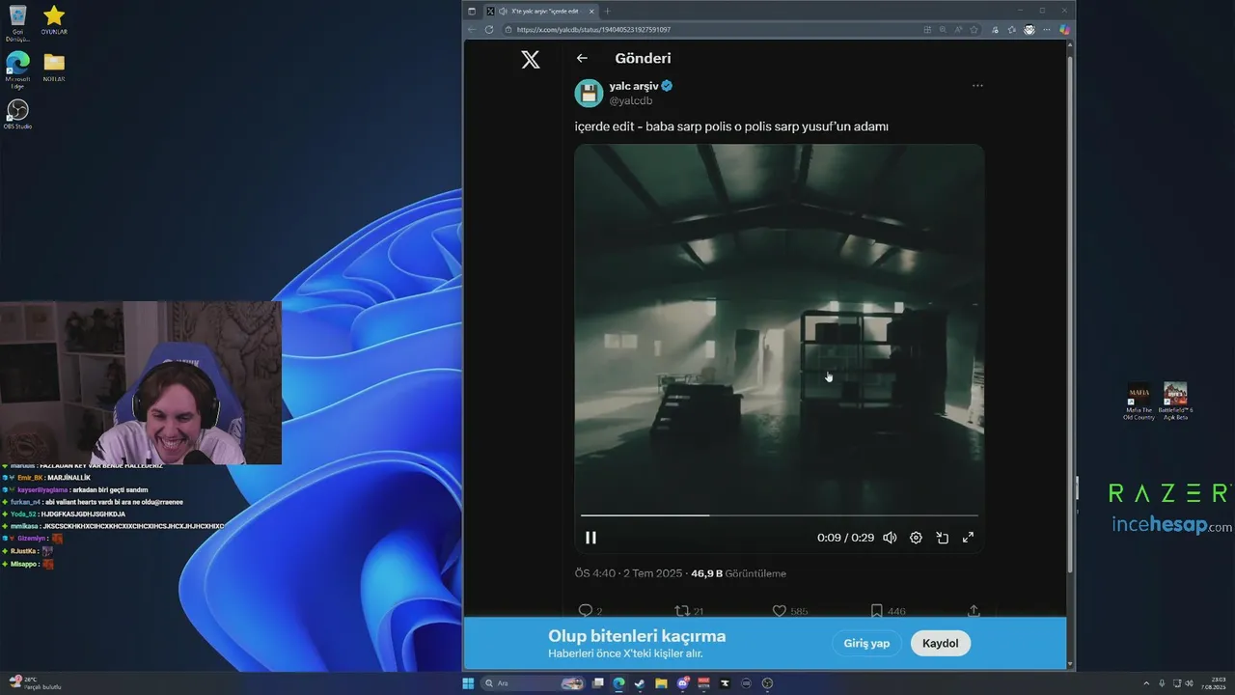1235x695 pixels.
Task: Open the post's three-dot more menu
Action: pyautogui.click(x=977, y=86)
